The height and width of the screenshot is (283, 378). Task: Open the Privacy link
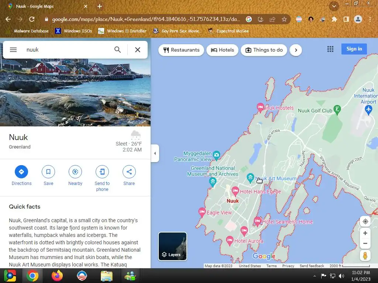(288, 266)
